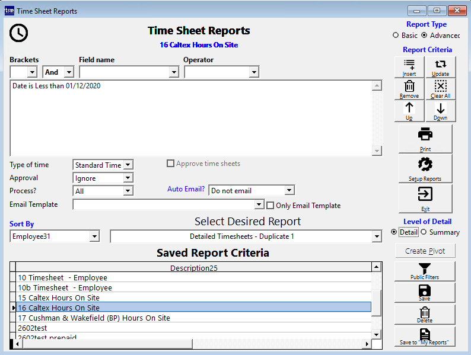Click the Create Pivot button
Viewport: 471px width, 355px height.
425,251
